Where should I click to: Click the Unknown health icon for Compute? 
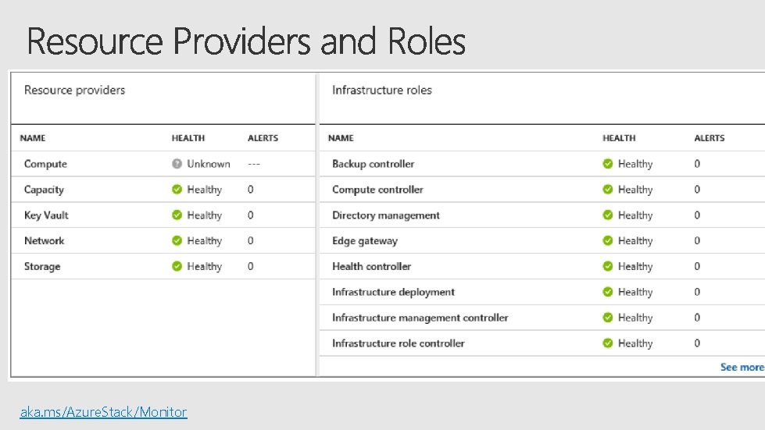click(x=177, y=164)
